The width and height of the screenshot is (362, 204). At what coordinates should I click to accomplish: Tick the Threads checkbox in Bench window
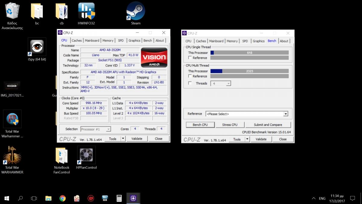click(x=190, y=83)
